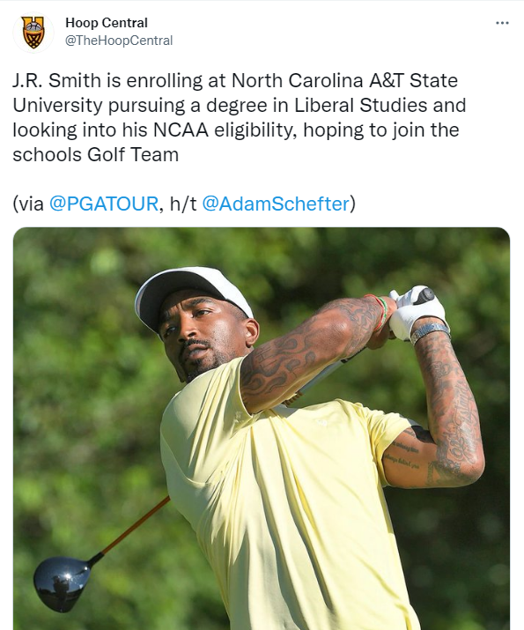Open the Hoop Central profile avatar
Image resolution: width=524 pixels, height=630 pixels.
pyautogui.click(x=33, y=32)
